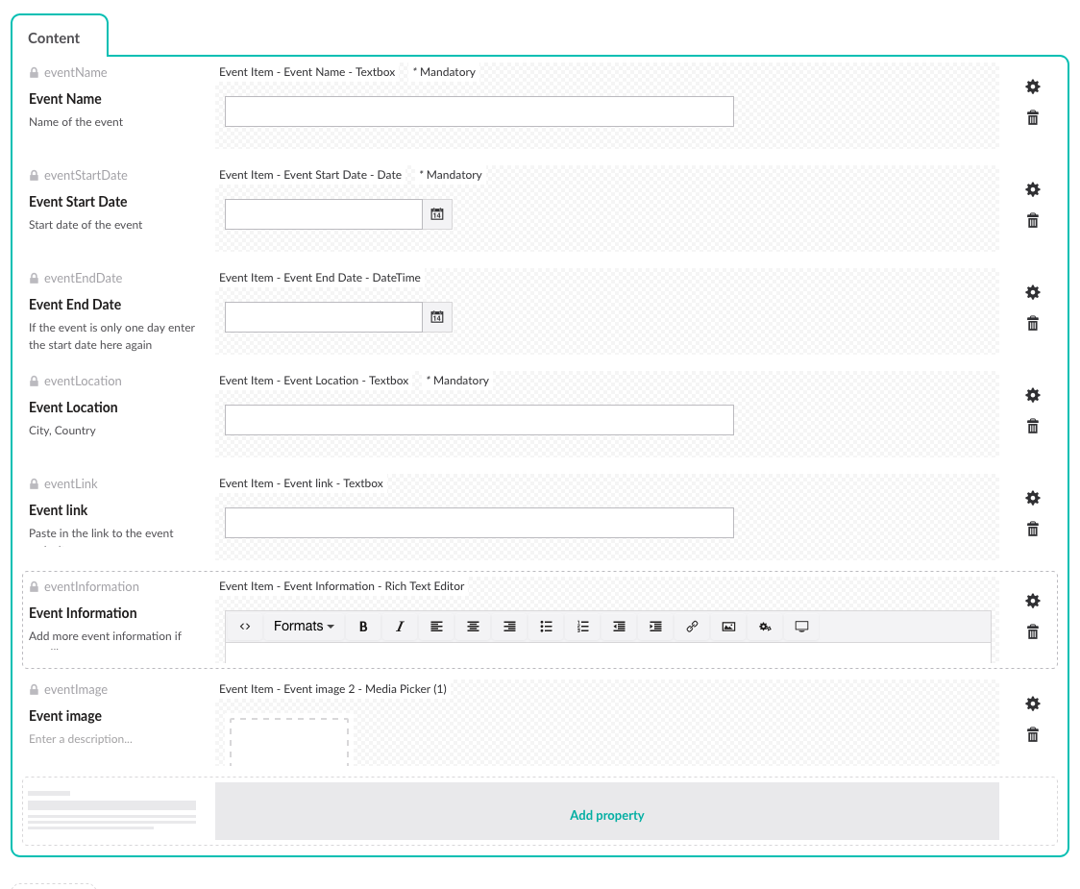This screenshot has width=1080, height=889.
Task: Click the embed media monitor icon
Action: (x=801, y=627)
